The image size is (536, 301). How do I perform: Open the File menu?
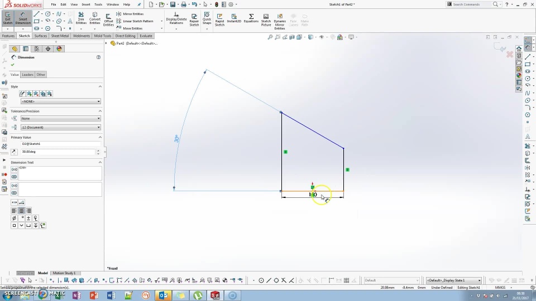pos(54,4)
